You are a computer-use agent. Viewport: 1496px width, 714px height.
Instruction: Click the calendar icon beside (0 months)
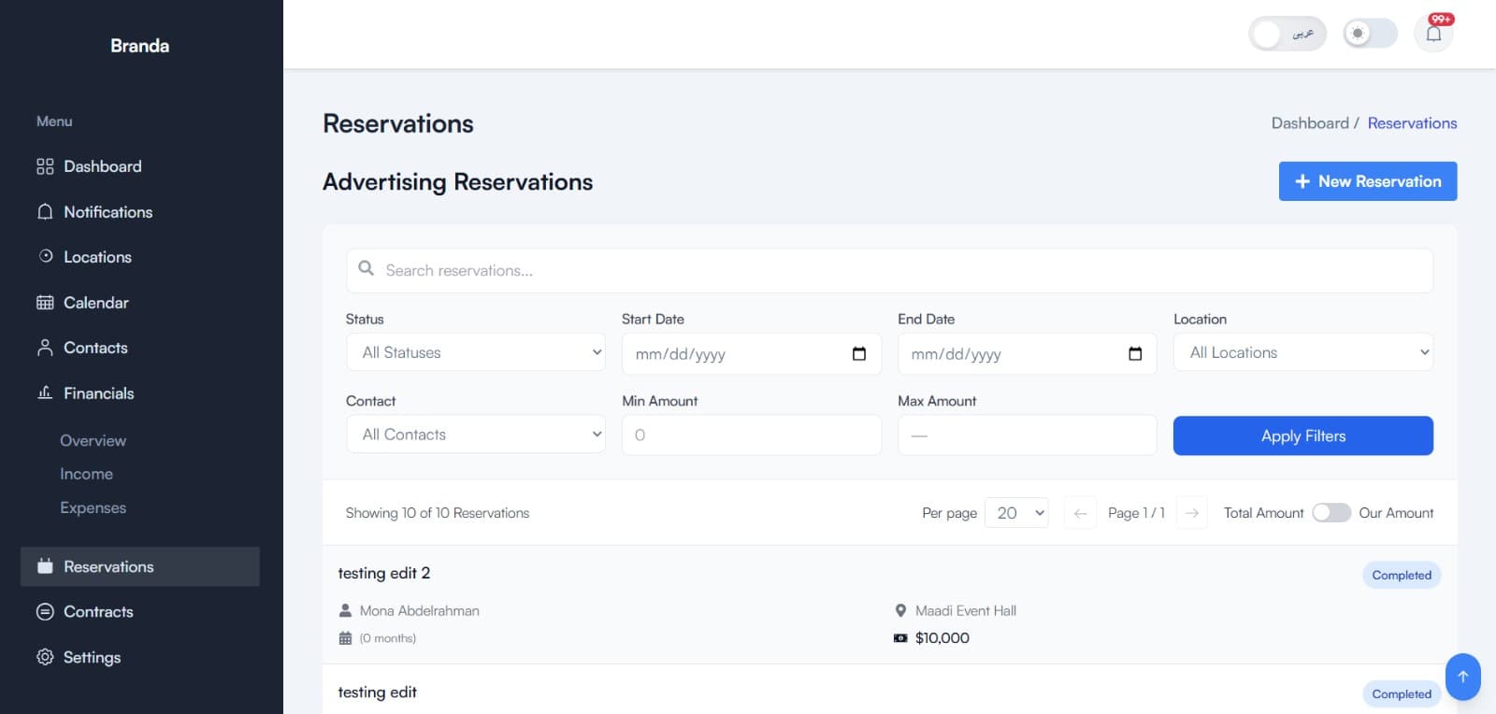pyautogui.click(x=345, y=638)
